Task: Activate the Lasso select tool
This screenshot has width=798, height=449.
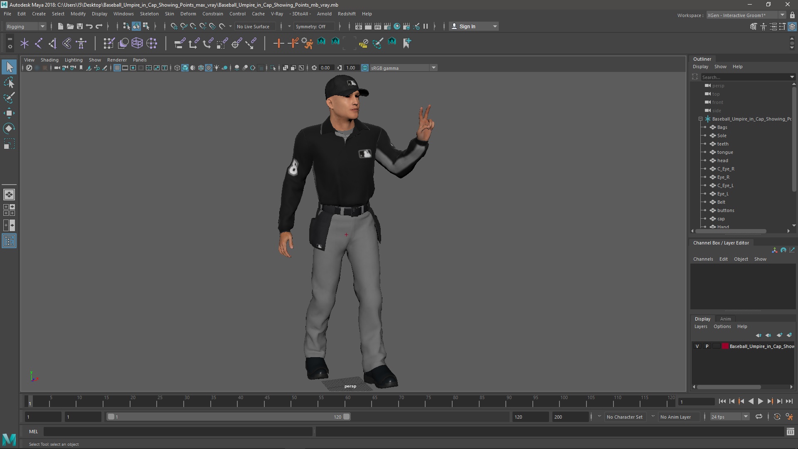Action: click(9, 83)
